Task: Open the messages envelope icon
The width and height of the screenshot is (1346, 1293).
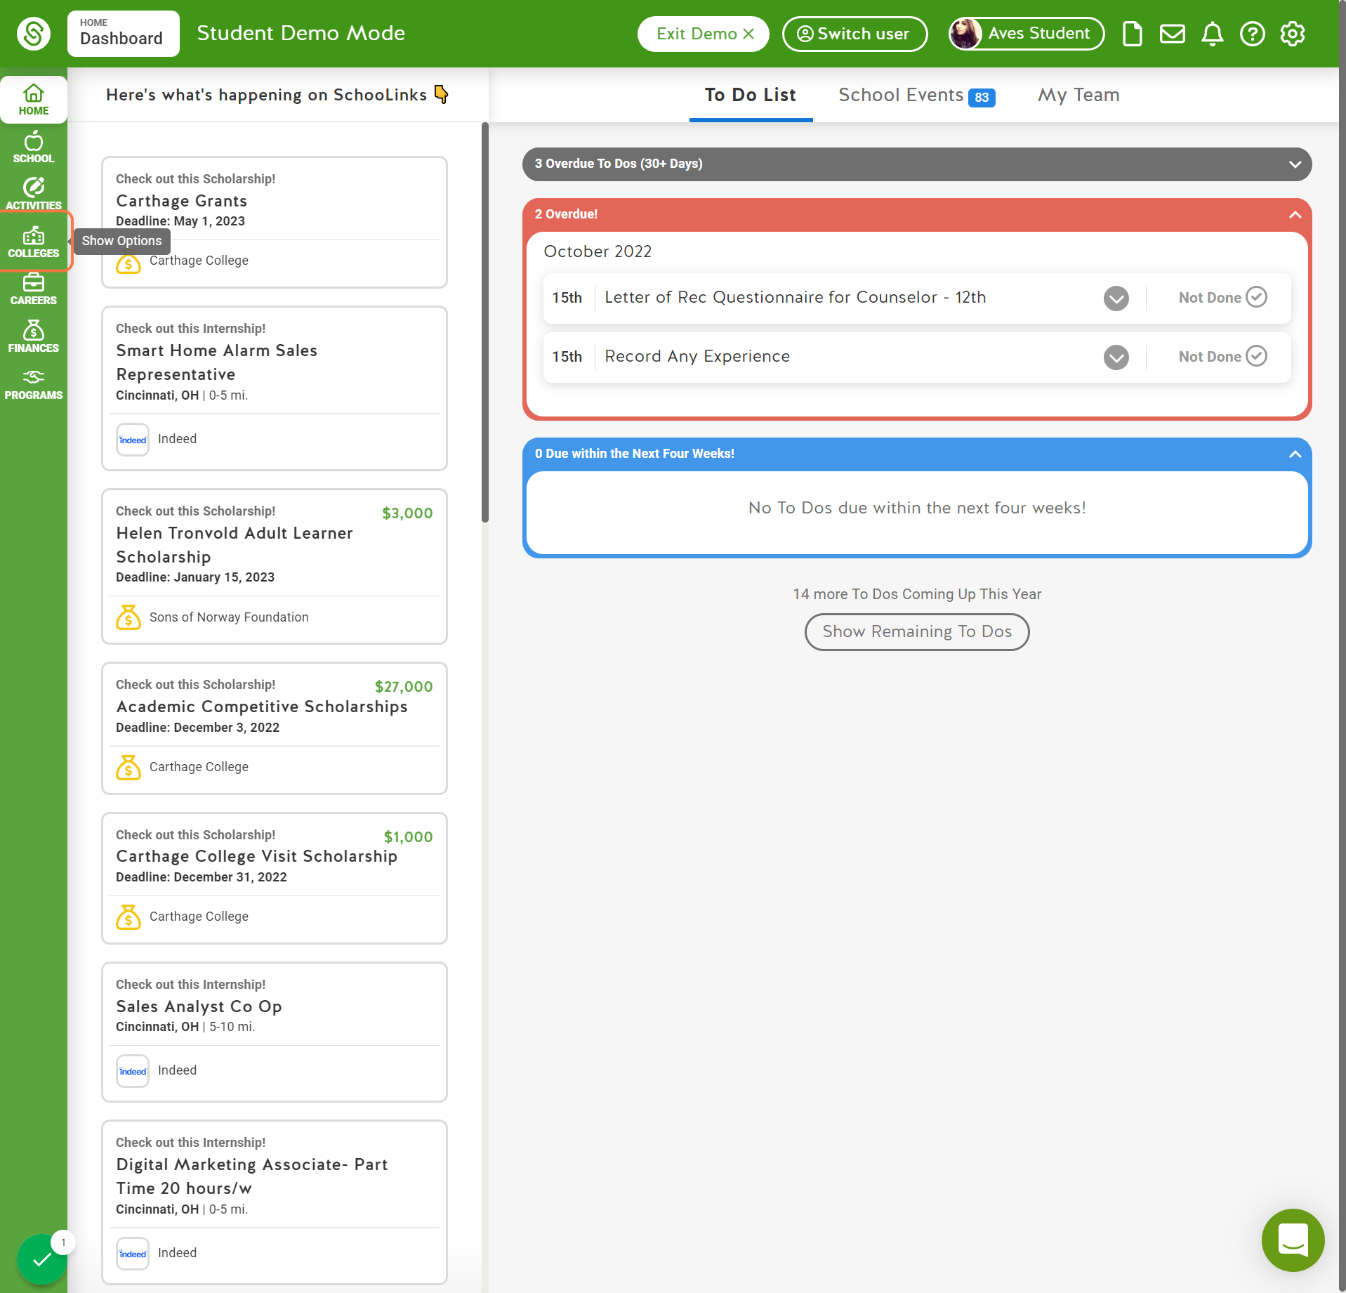Action: 1172,34
